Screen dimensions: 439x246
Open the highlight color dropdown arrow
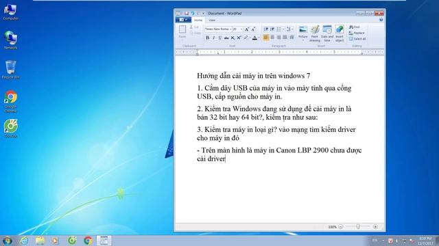coord(250,38)
